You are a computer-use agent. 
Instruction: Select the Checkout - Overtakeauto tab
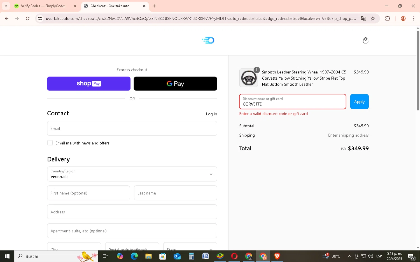click(115, 6)
